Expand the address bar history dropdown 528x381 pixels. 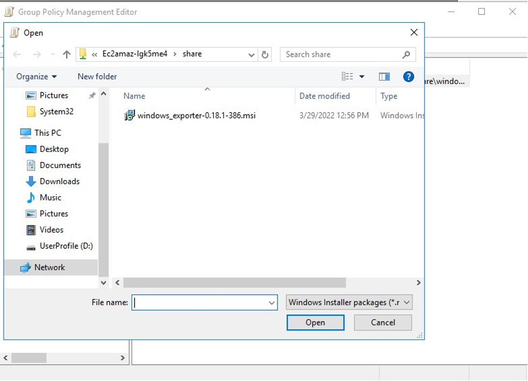(251, 54)
